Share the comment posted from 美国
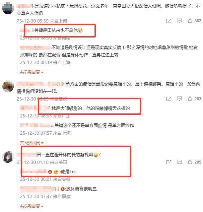Viewport: 203px width, 212px height. tap(169, 162)
